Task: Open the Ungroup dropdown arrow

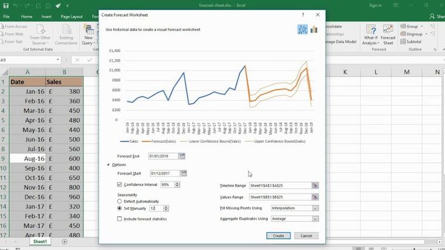Action: [427, 34]
